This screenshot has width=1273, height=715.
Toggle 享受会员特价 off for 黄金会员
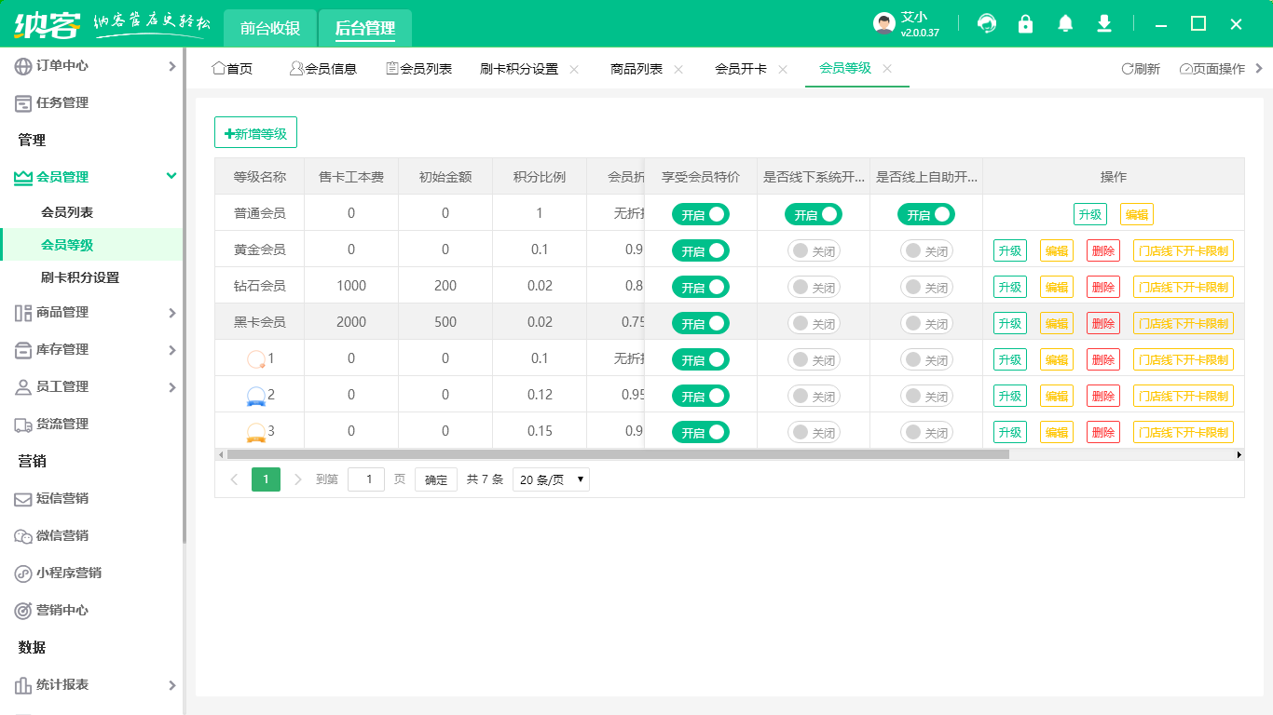700,250
